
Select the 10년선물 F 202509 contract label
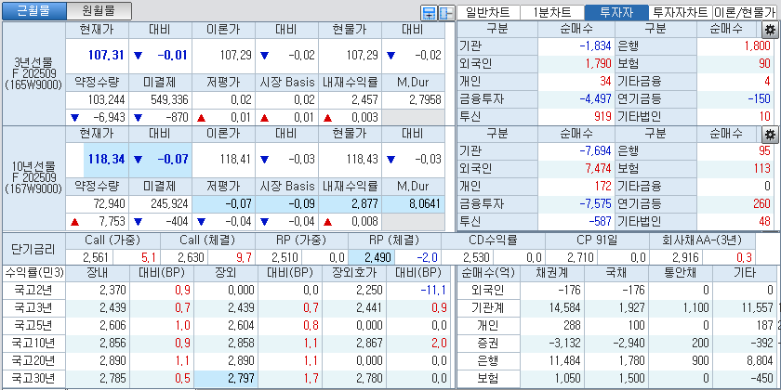[33, 177]
